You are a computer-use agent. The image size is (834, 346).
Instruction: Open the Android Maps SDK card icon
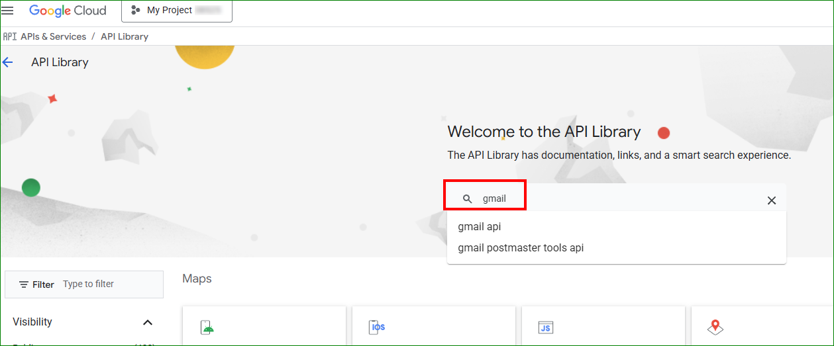pos(207,327)
